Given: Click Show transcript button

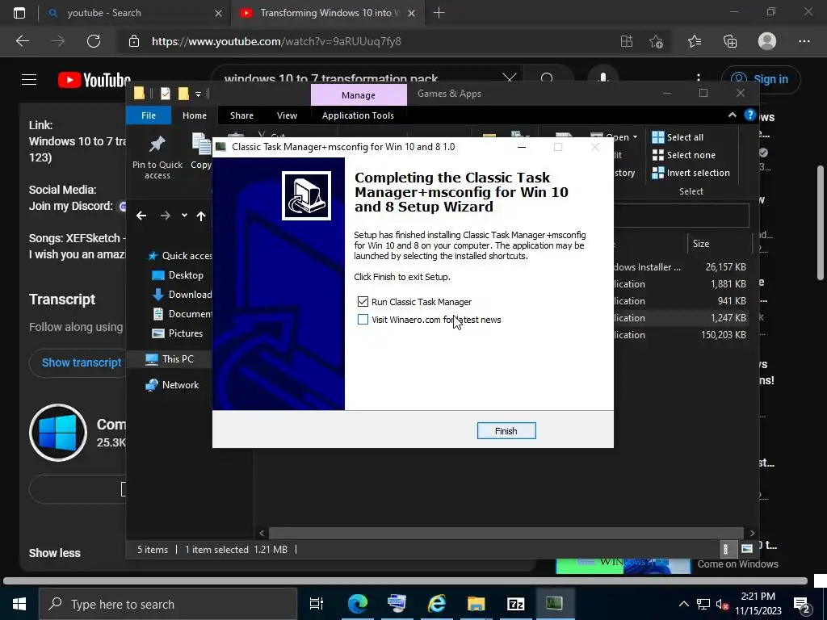Looking at the screenshot, I should pyautogui.click(x=82, y=362).
